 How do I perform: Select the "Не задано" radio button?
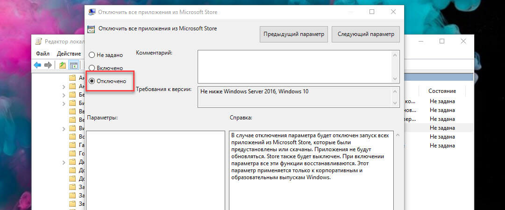tap(92, 55)
